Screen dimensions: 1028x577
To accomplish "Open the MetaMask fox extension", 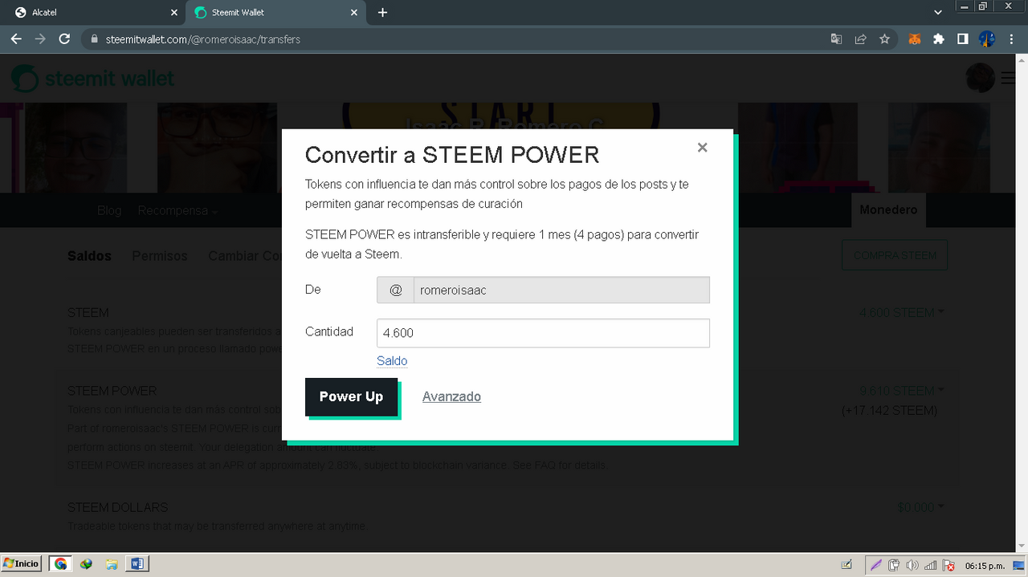I will coord(914,39).
